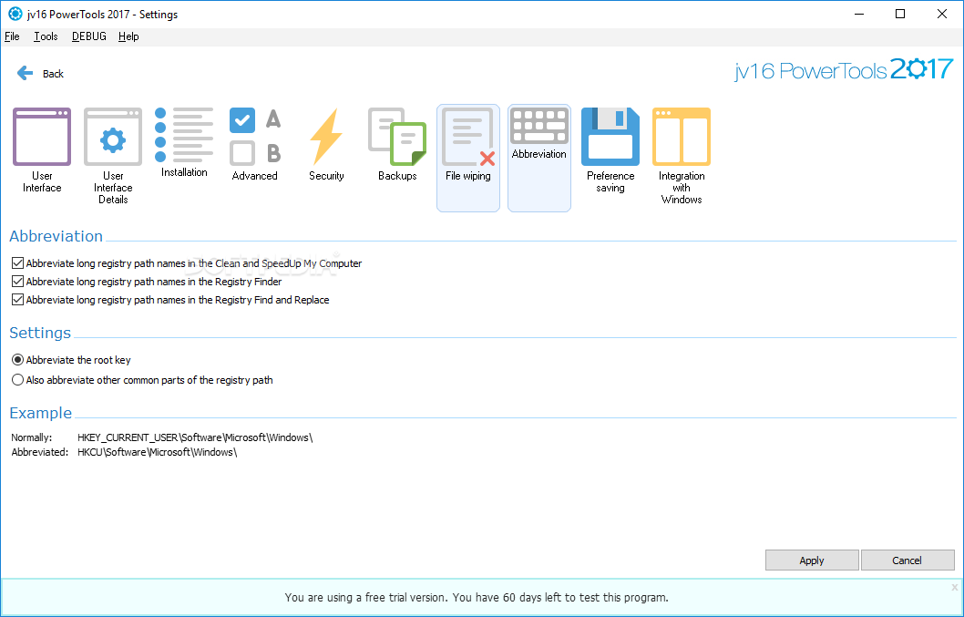Viewport: 964px width, 617px height.
Task: Open the Security lightning bolt icon
Action: pyautogui.click(x=326, y=137)
